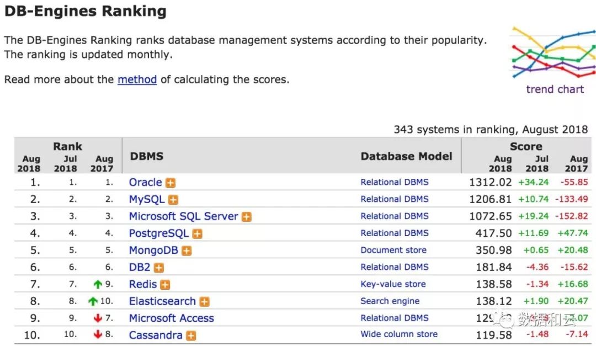Image resolution: width=596 pixels, height=346 pixels.
Task: Click the plus icon next to MongoDB
Action: (x=187, y=251)
